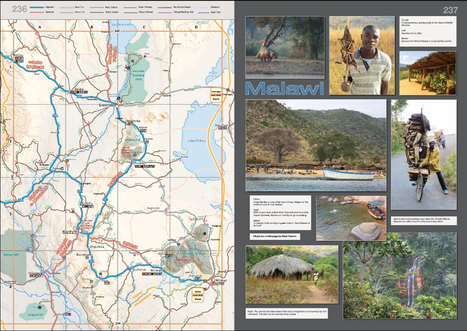The height and width of the screenshot is (331, 467).
Task: Click the Ntcheu town label
Action: coord(18,55)
